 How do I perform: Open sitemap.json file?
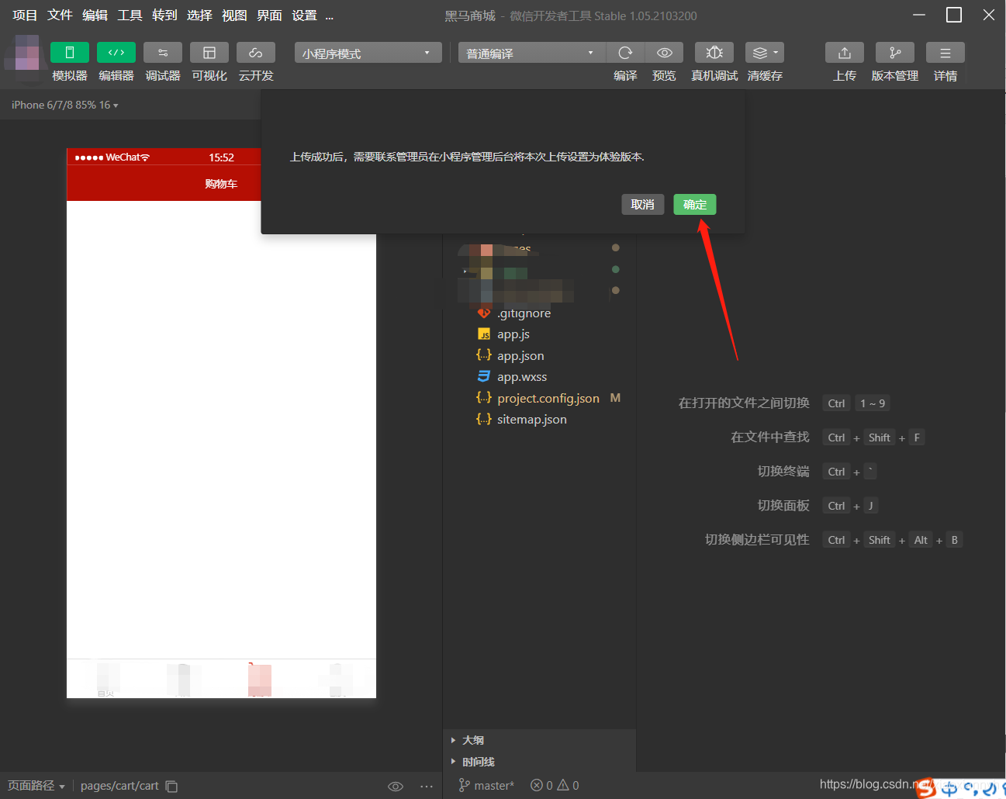532,419
